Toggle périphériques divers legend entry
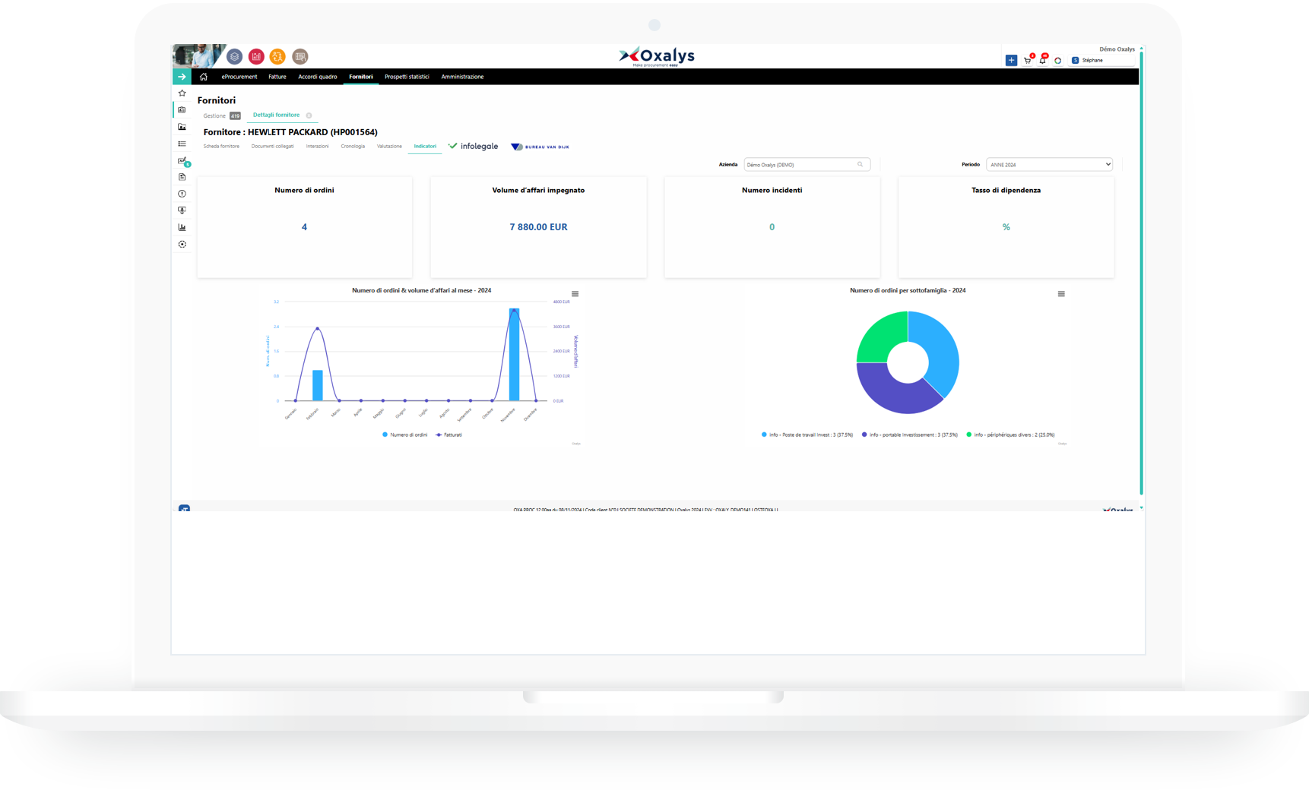This screenshot has height=790, width=1309. 1010,435
